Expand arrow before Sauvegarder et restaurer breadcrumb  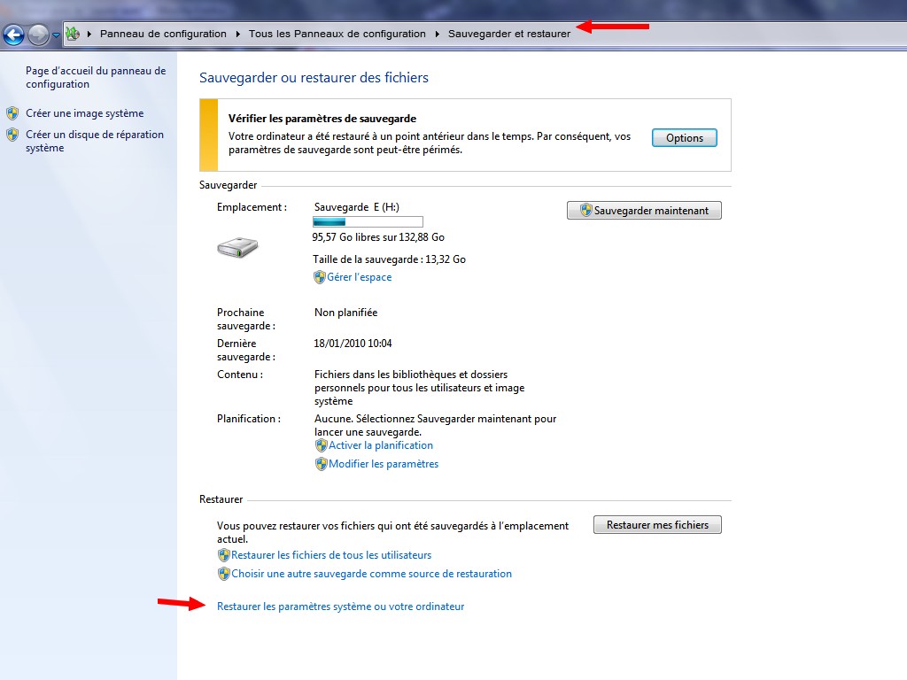(x=437, y=34)
